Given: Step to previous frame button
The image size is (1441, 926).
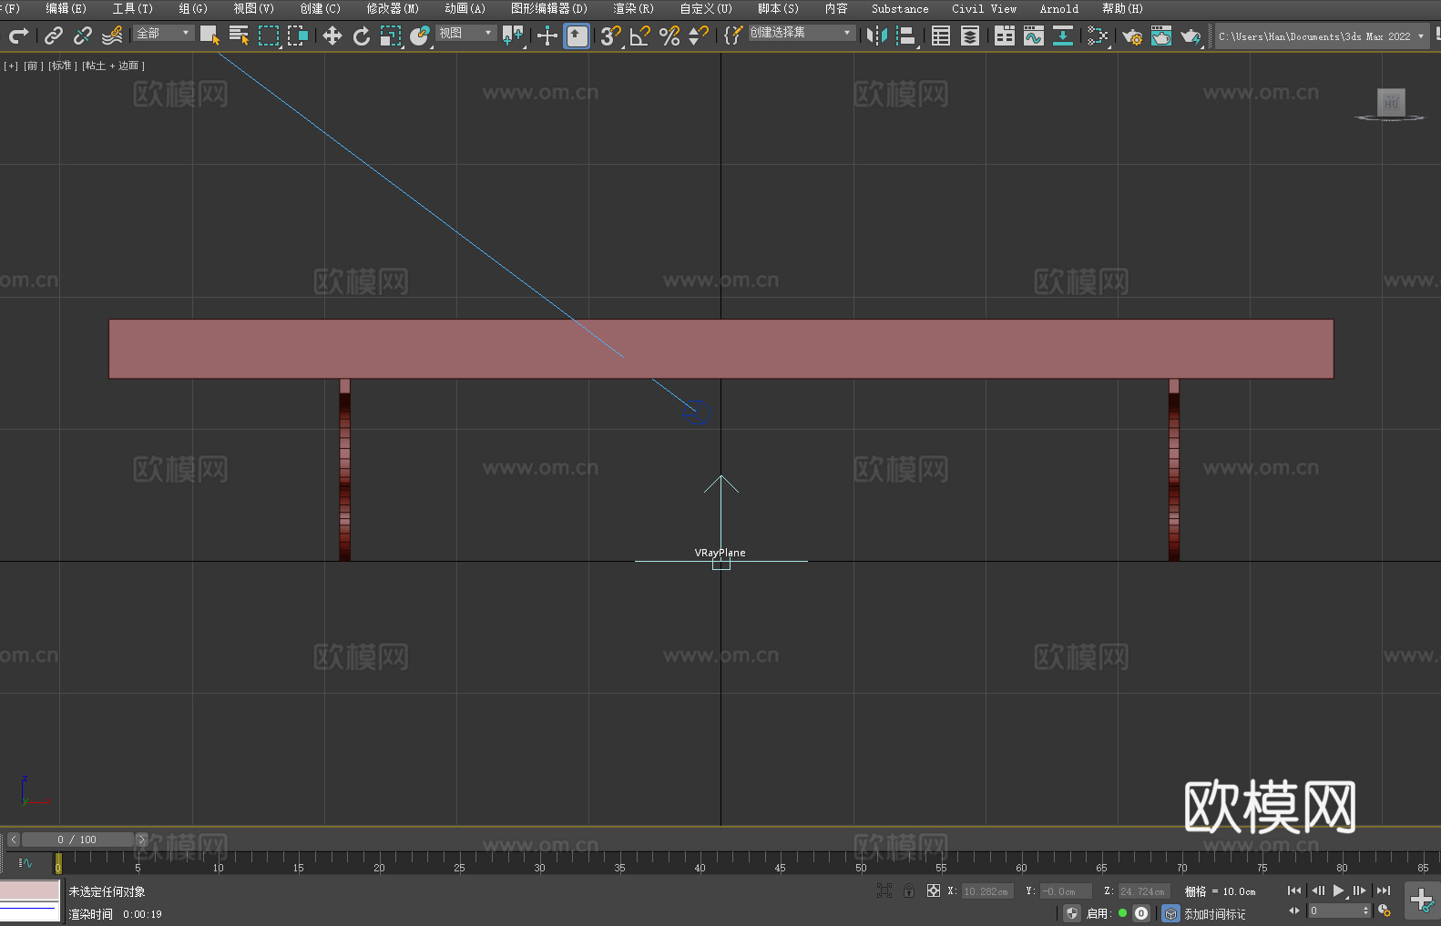Looking at the screenshot, I should [x=1317, y=890].
